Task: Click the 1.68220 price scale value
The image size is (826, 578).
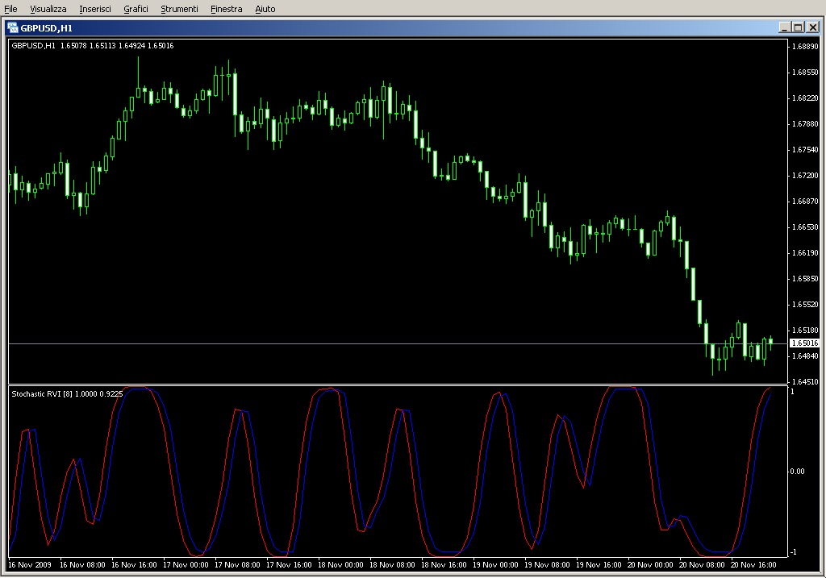Action: (806, 98)
